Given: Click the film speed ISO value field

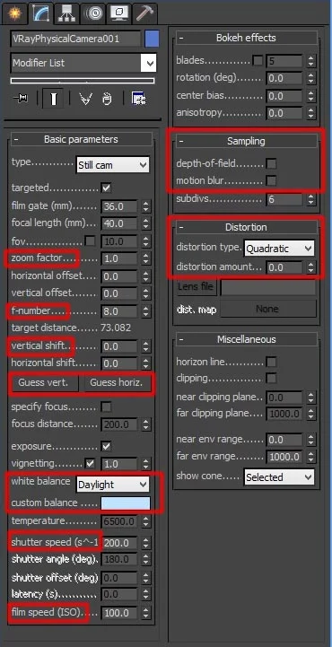Looking at the screenshot, I should (119, 613).
